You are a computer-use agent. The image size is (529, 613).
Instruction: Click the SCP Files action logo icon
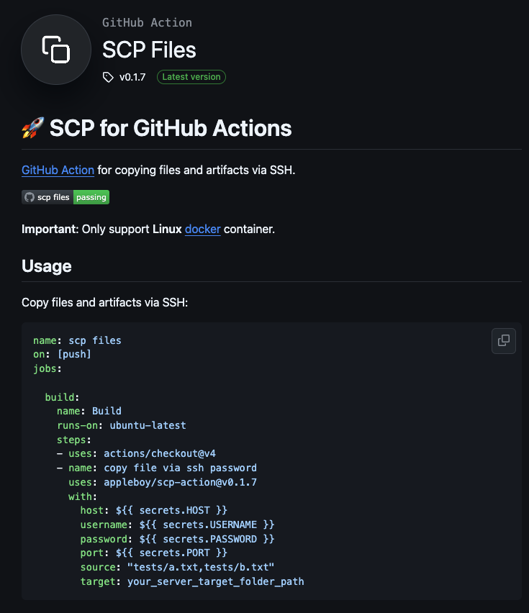click(56, 50)
